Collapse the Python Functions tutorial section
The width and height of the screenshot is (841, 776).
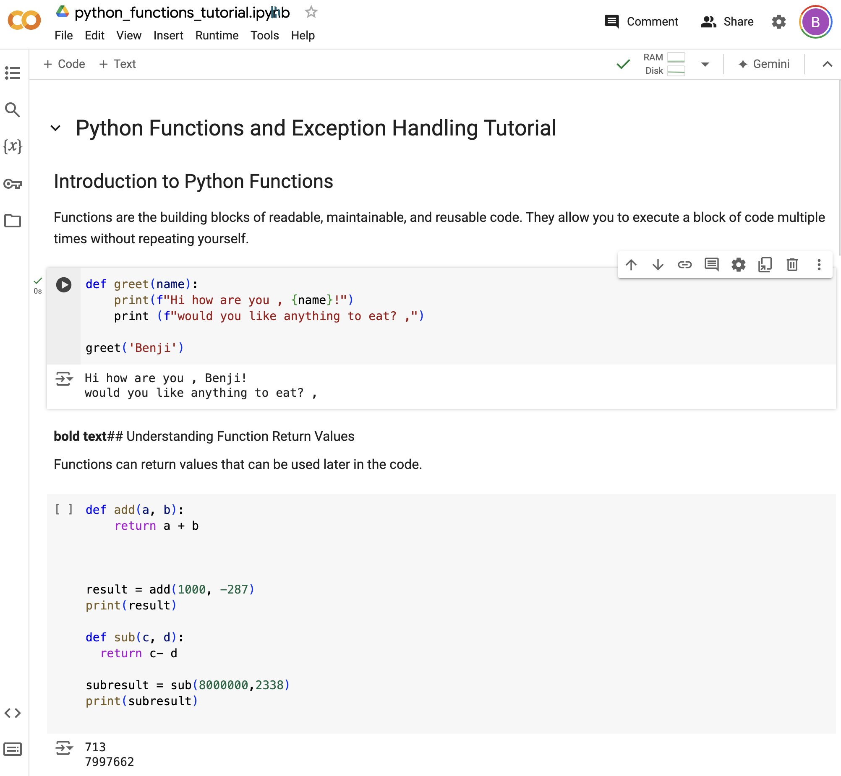[56, 128]
